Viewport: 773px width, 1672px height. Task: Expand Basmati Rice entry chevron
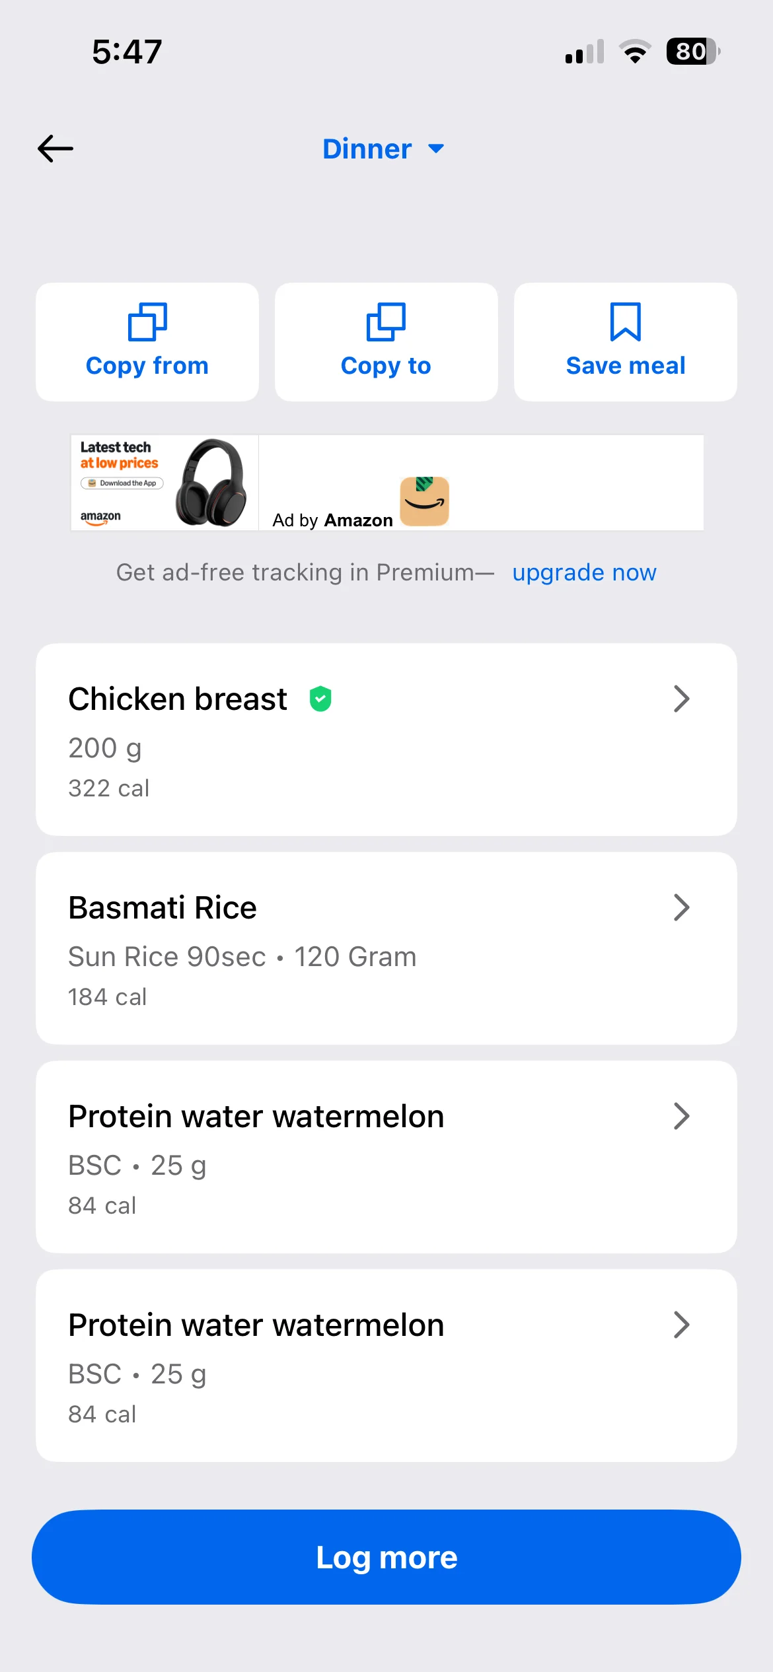pyautogui.click(x=681, y=907)
